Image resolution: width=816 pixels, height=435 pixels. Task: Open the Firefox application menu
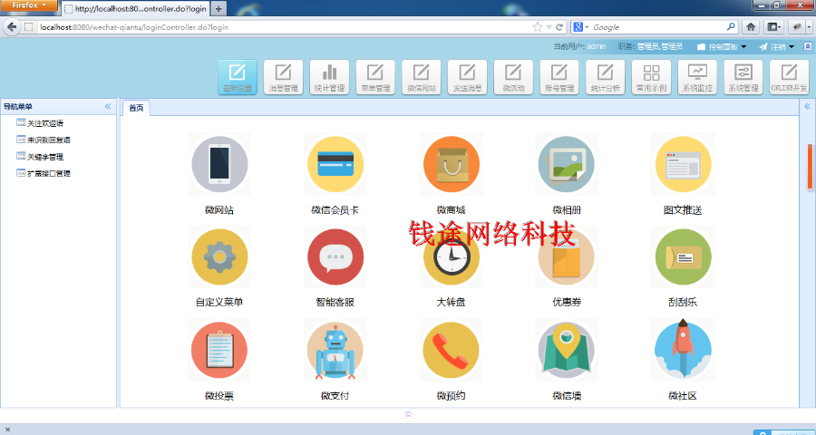click(x=29, y=5)
